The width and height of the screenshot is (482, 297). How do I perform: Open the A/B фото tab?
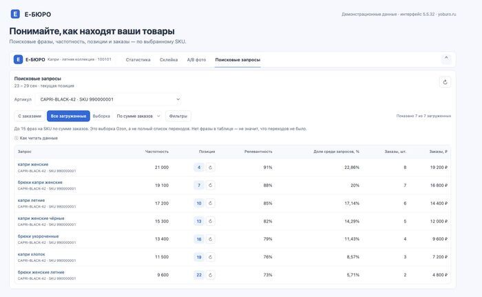(196, 60)
